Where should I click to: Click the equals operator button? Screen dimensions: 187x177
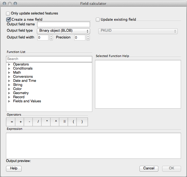tap(12, 122)
